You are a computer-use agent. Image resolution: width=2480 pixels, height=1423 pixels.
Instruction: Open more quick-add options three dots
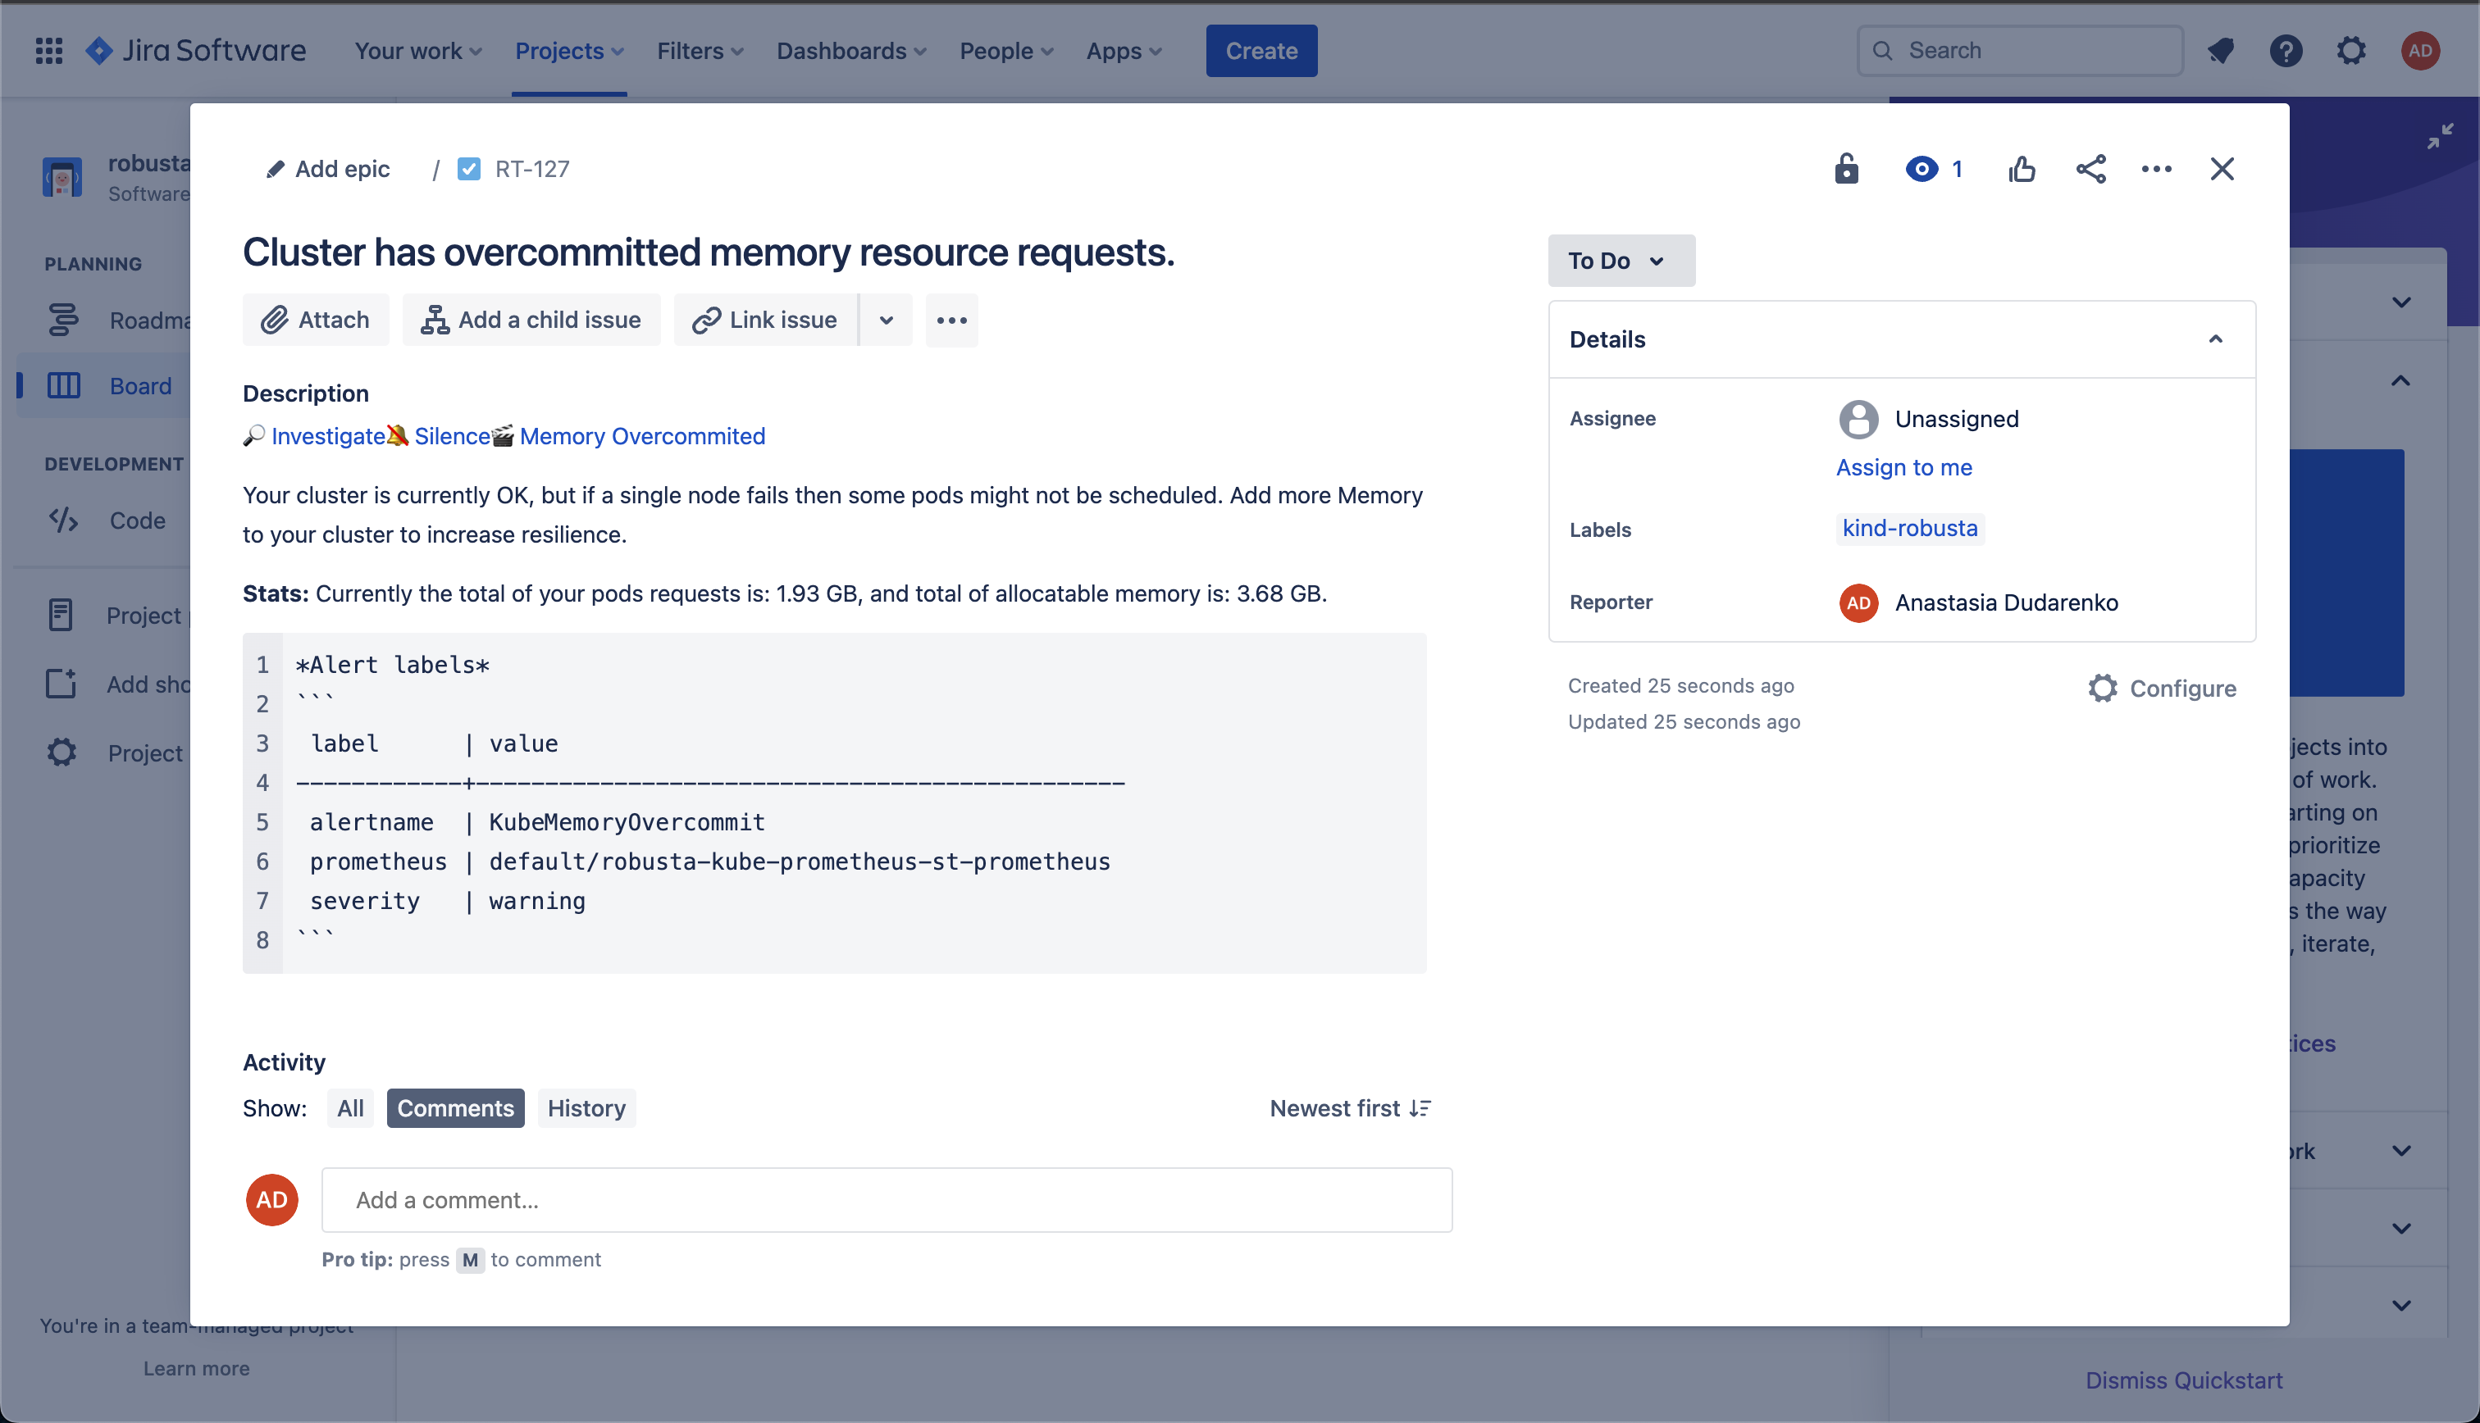(951, 320)
